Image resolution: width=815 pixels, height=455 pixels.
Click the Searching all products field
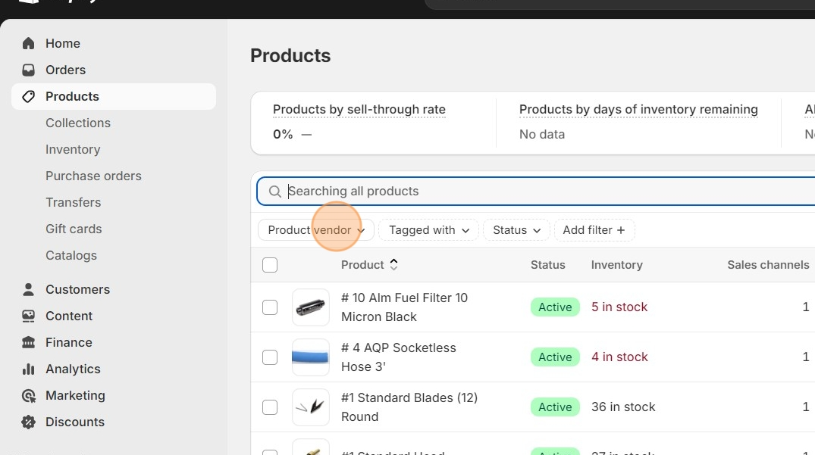[x=531, y=192]
